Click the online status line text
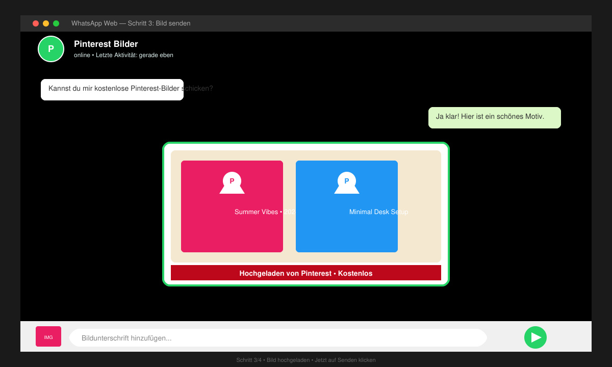612x367 pixels. coord(123,55)
